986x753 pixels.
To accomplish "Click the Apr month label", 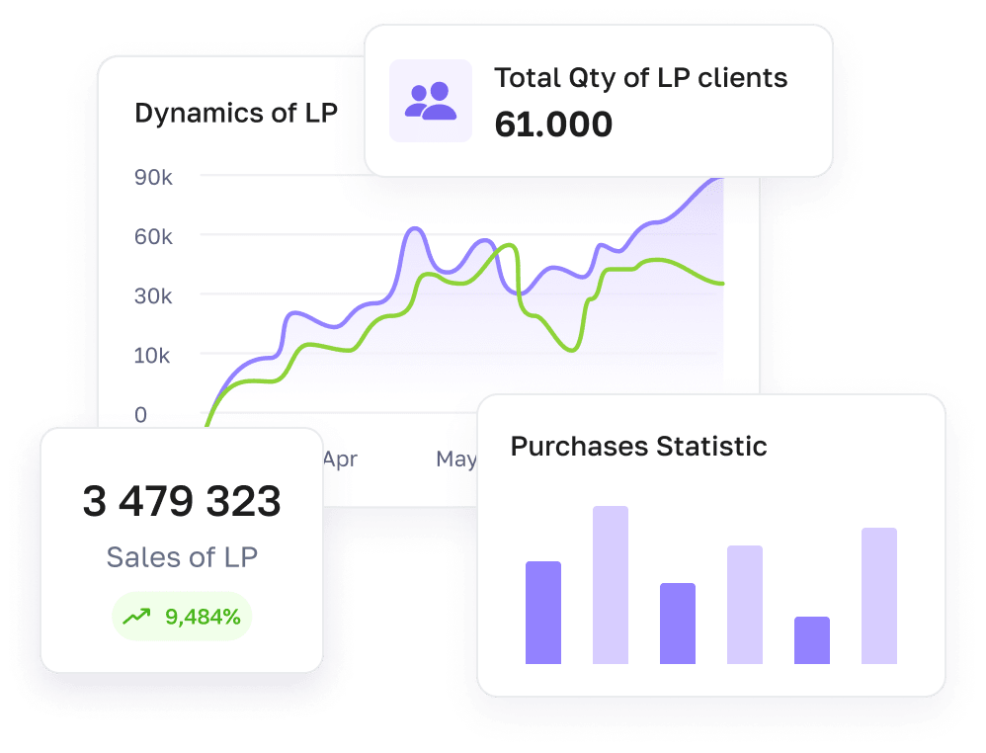I will [x=340, y=460].
